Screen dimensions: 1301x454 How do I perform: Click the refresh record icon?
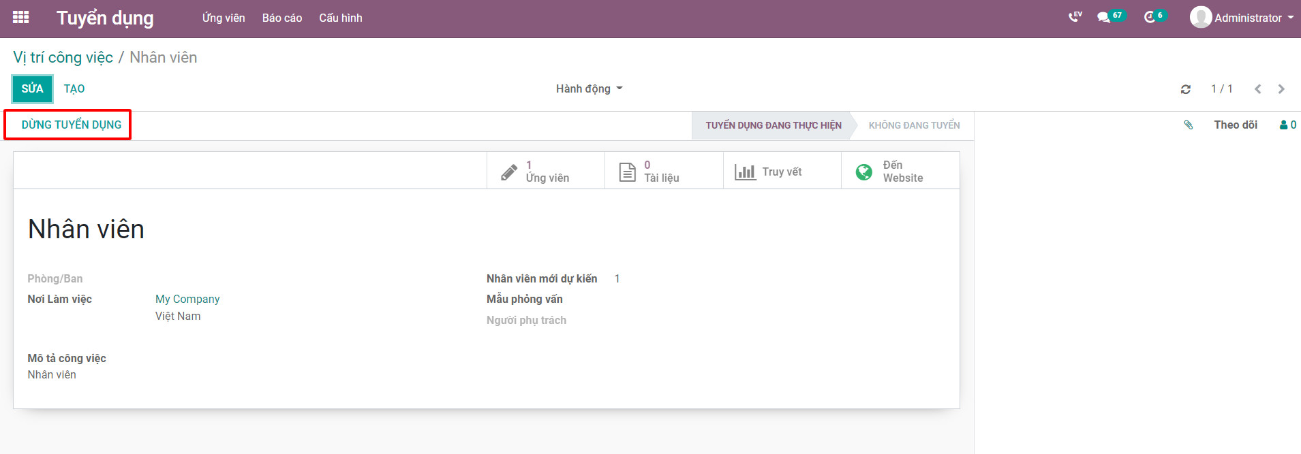1186,89
